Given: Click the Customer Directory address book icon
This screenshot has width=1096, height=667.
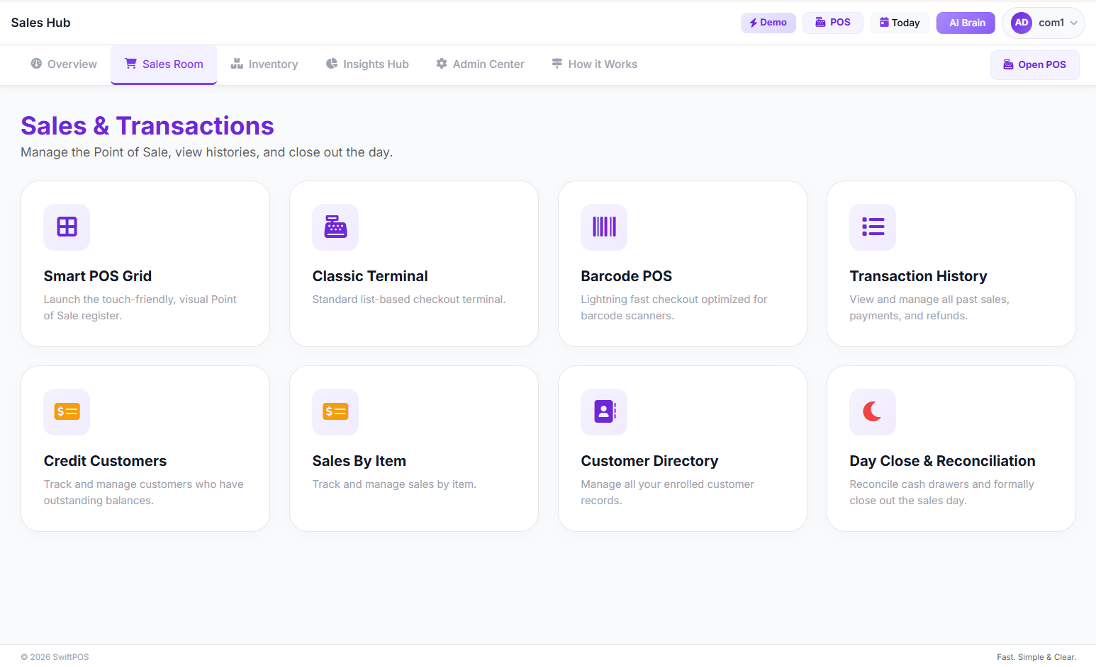Looking at the screenshot, I should (604, 411).
